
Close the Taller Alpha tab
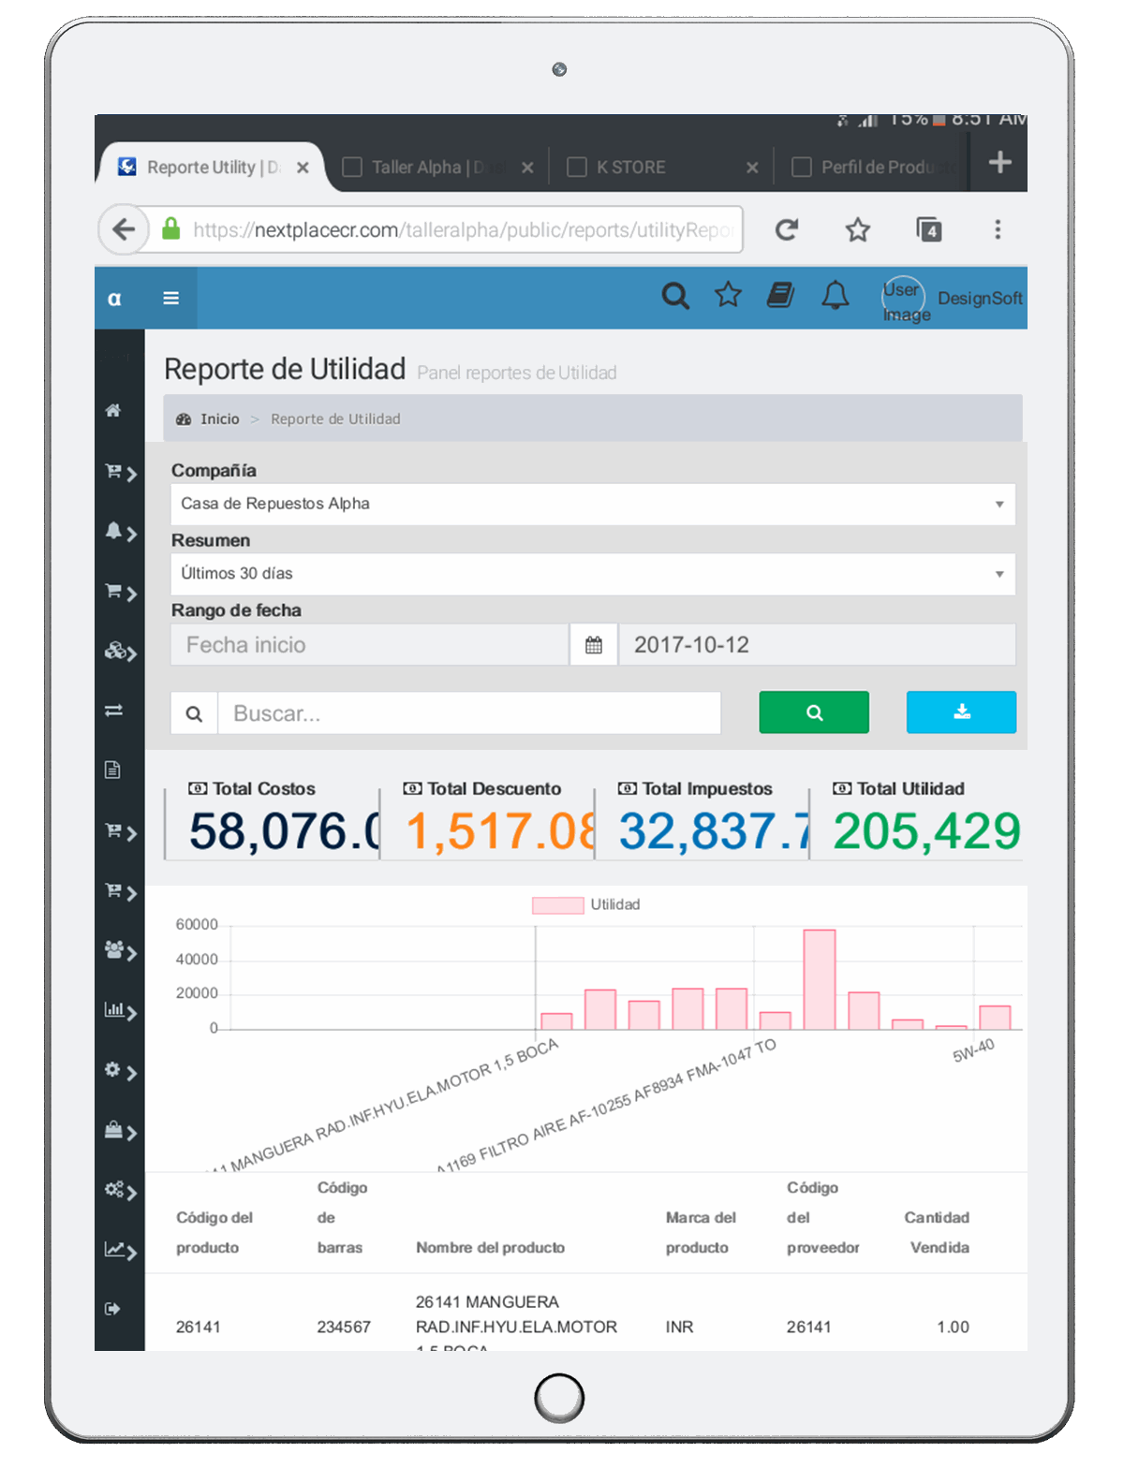(x=527, y=168)
